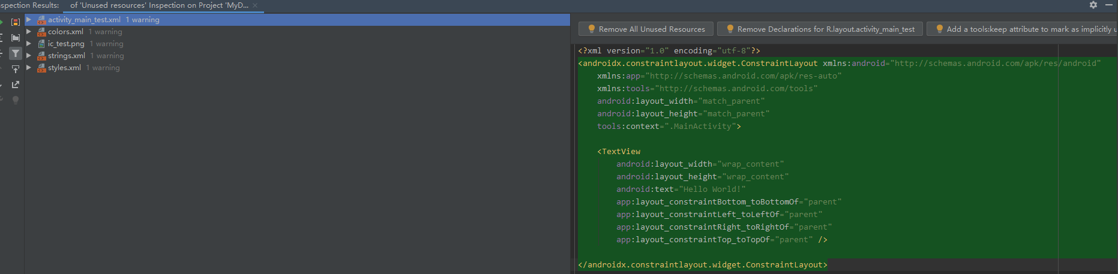
Task: Expand the activity_main_test.xml node
Action: (x=29, y=20)
